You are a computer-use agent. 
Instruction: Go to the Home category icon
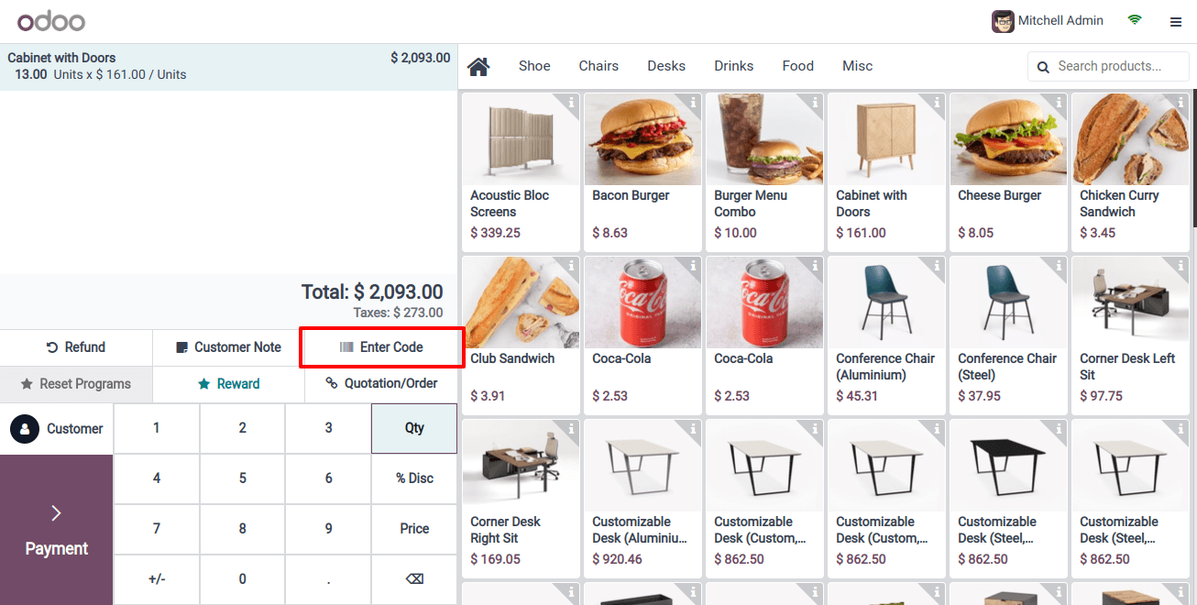pyautogui.click(x=478, y=66)
